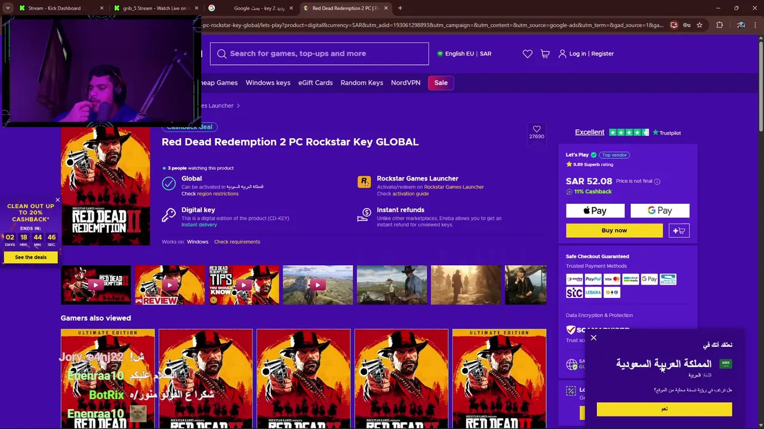Open the NordVPN menu item
The height and width of the screenshot is (429, 764).
tap(406, 83)
